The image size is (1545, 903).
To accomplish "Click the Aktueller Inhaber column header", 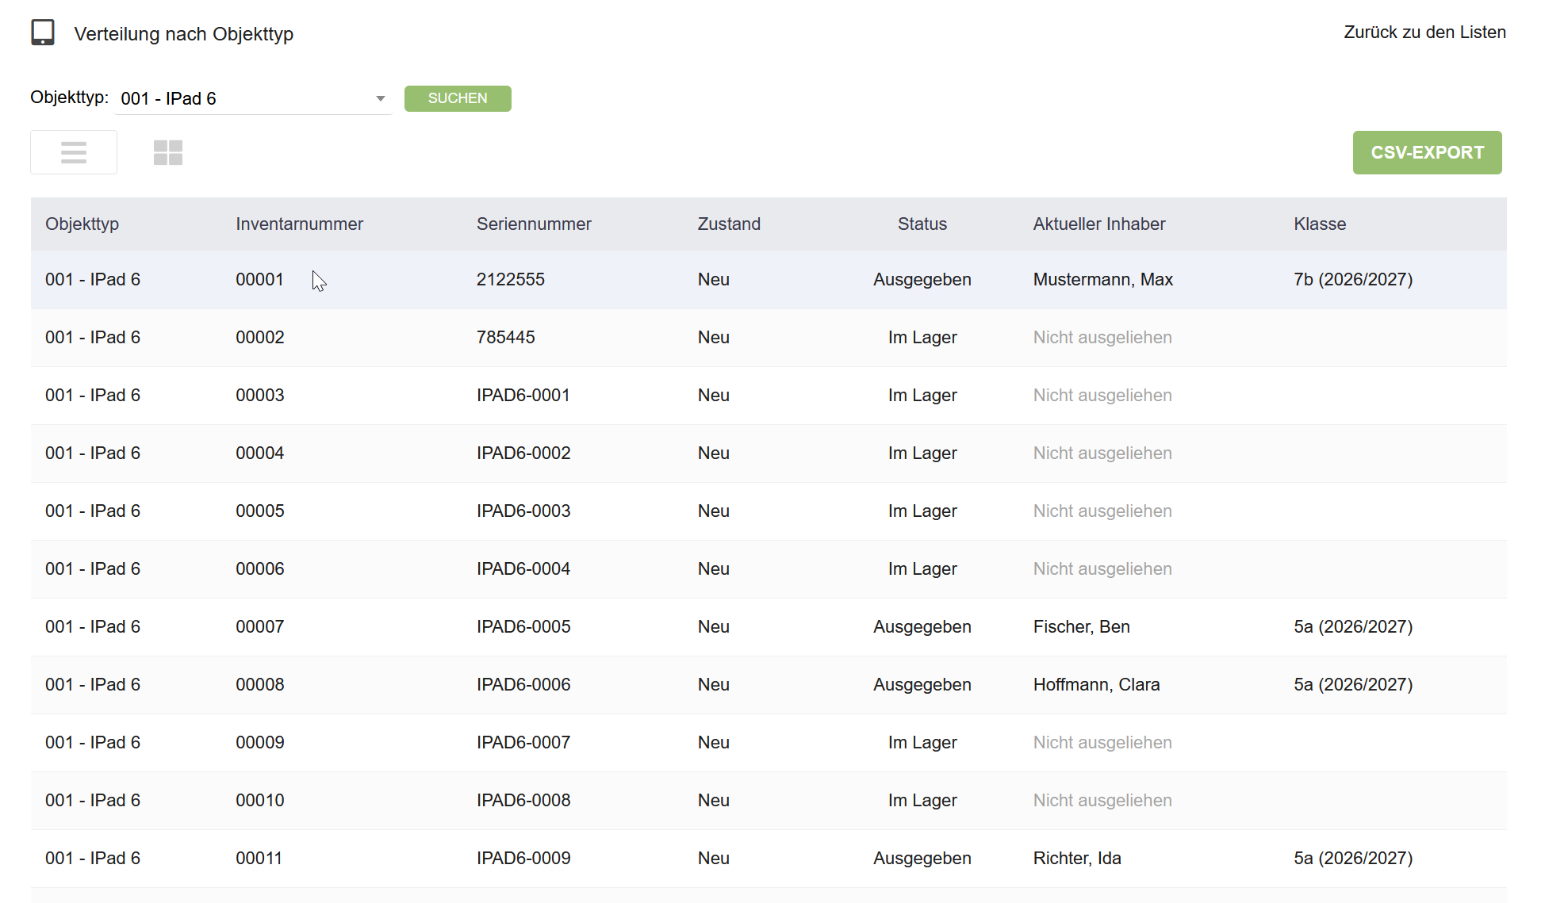I will pos(1098,224).
